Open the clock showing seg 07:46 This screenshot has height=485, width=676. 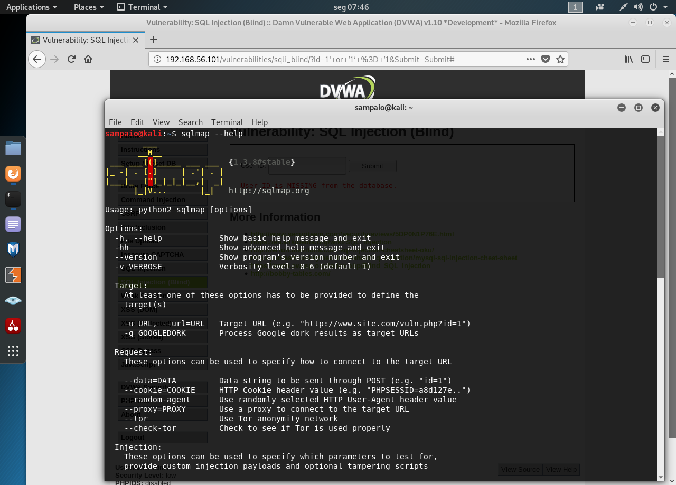pyautogui.click(x=351, y=7)
